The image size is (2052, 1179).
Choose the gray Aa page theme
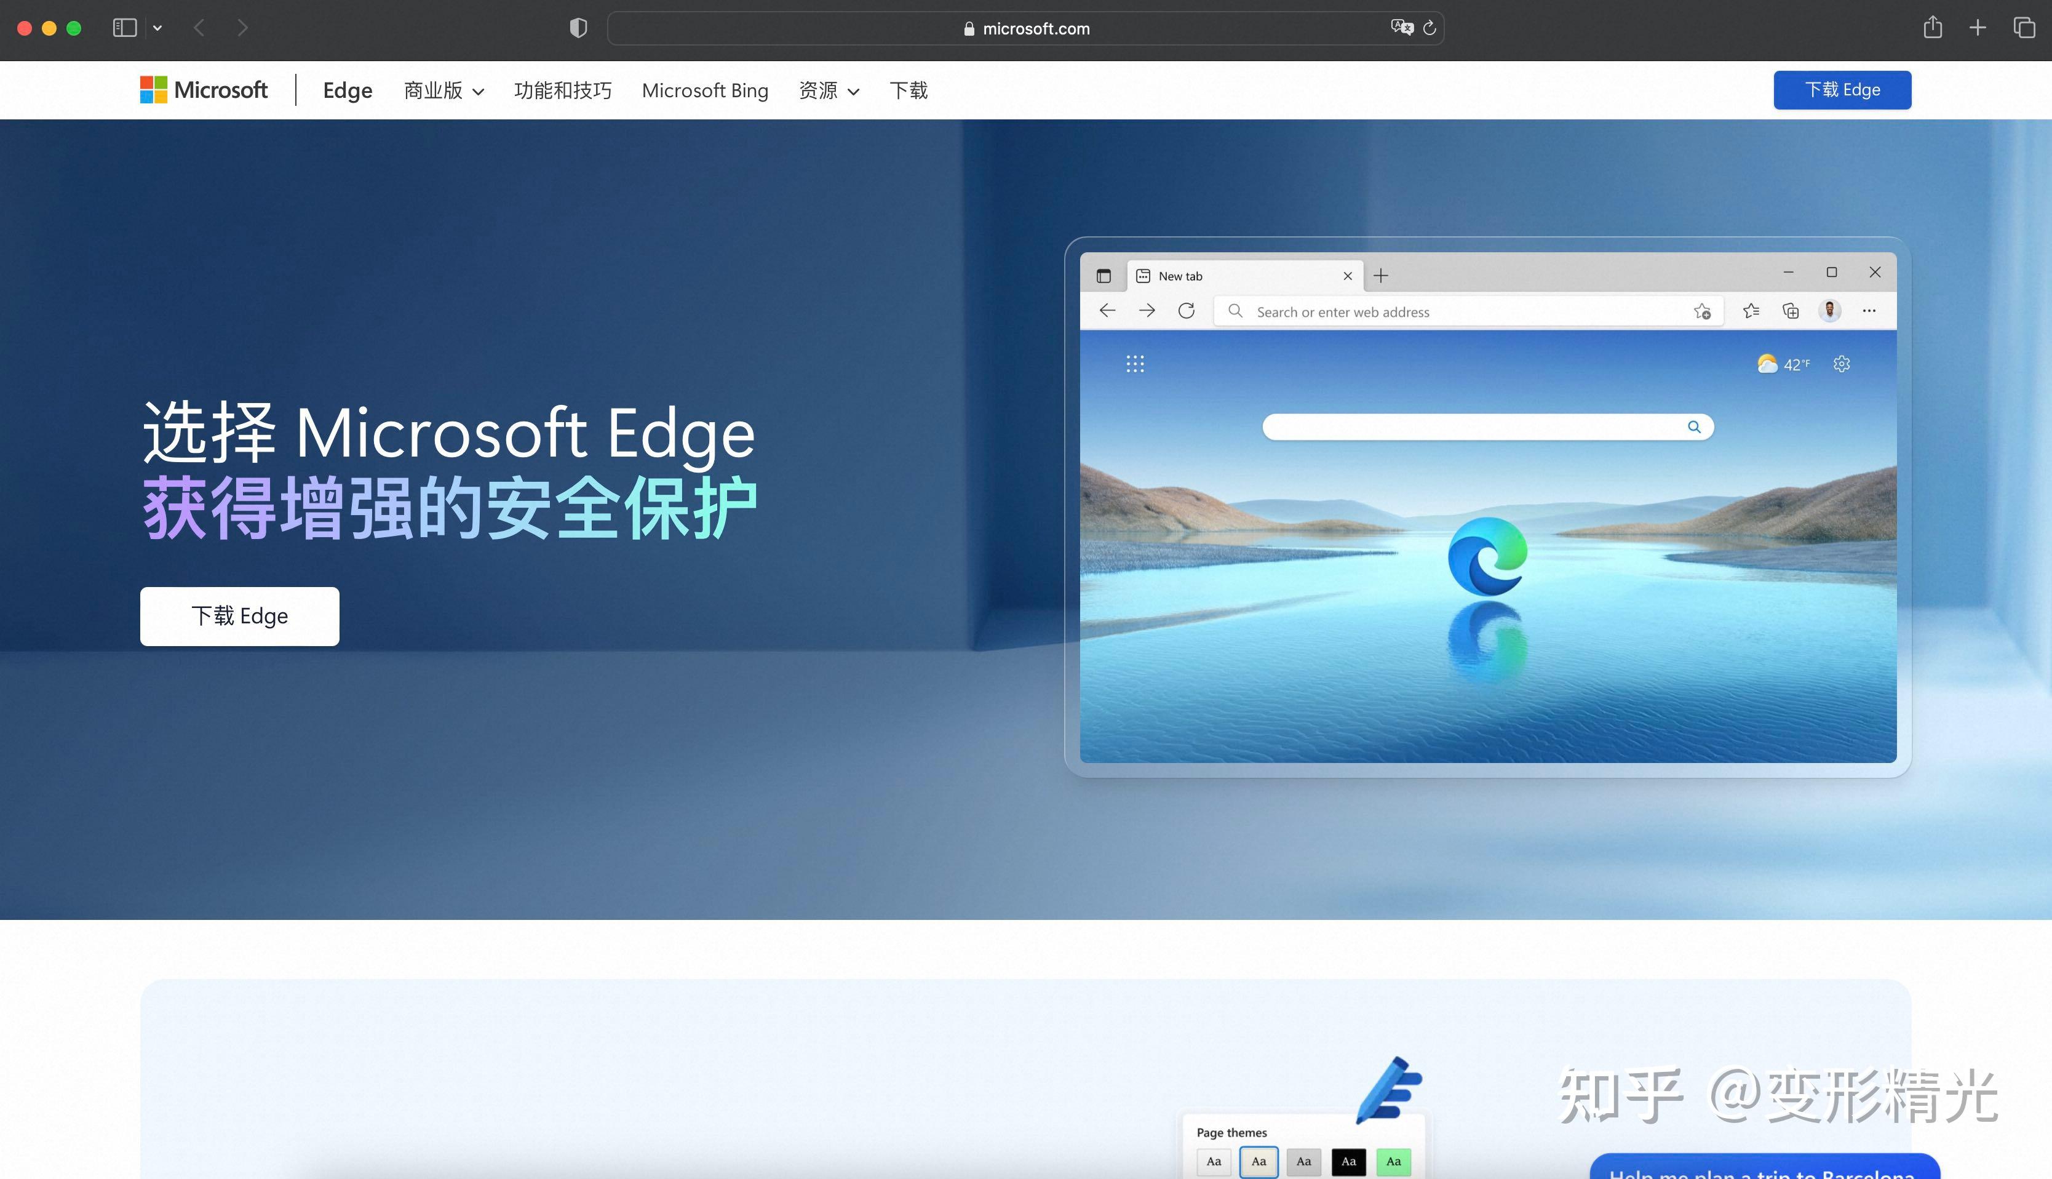pyautogui.click(x=1304, y=1162)
